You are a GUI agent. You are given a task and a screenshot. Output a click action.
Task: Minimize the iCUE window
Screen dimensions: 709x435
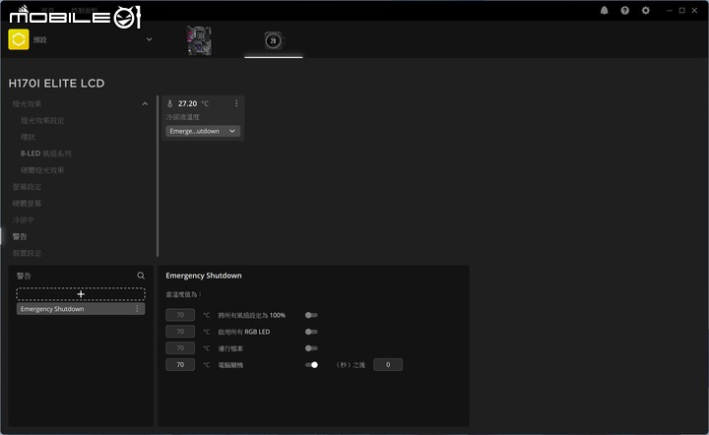670,11
